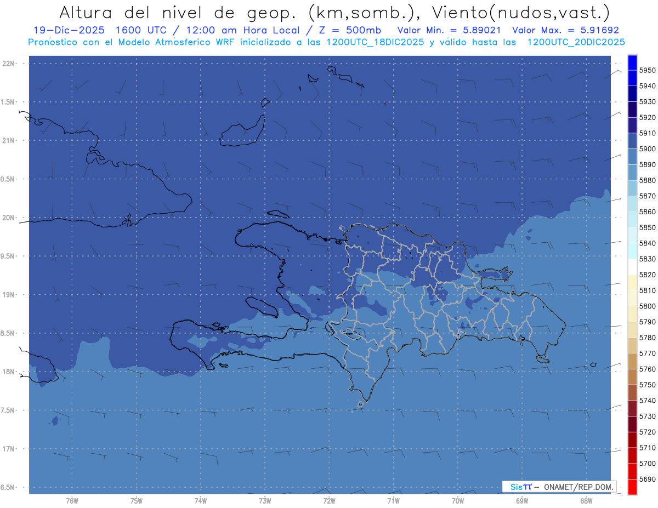658x508 pixels.
Task: Click the colorbar value '5880'
Action: click(x=646, y=180)
